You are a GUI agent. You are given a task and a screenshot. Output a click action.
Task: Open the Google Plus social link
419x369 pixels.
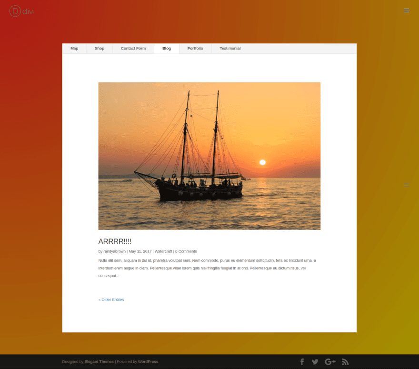pos(330,362)
